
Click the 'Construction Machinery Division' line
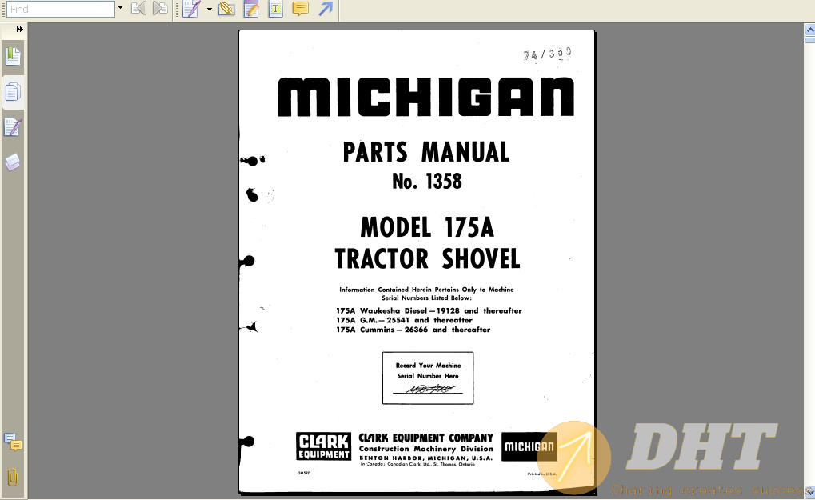click(x=426, y=449)
